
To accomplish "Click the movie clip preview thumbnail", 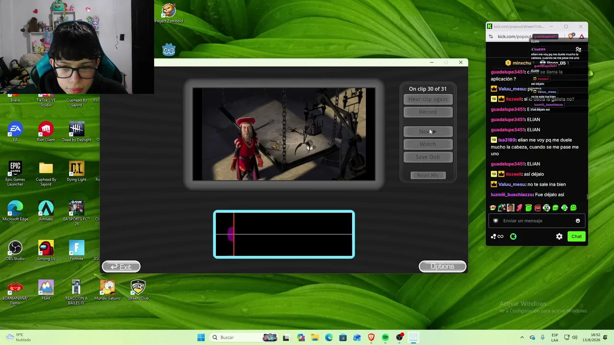I will tap(284, 134).
